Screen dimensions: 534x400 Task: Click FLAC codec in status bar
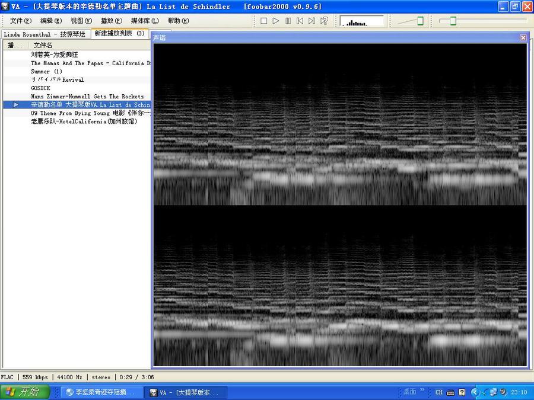pyautogui.click(x=7, y=377)
